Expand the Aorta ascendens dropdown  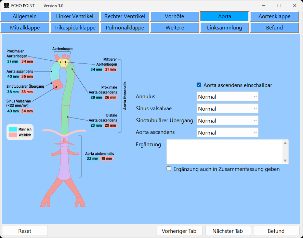click(x=227, y=133)
